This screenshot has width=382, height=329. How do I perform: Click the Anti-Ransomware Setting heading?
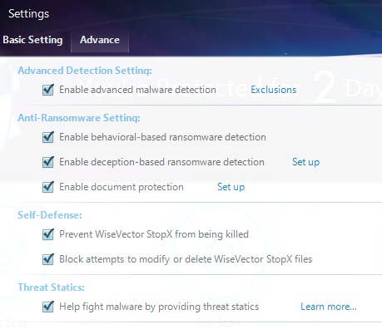click(79, 118)
